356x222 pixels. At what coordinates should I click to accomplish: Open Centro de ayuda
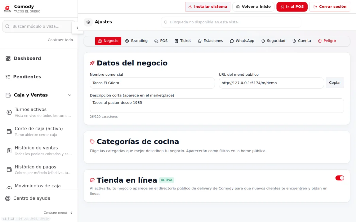pyautogui.click(x=39, y=198)
